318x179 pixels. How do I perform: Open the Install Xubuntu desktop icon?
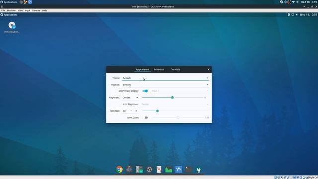pos(12,27)
